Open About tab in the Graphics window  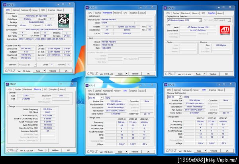click(x=220, y=13)
